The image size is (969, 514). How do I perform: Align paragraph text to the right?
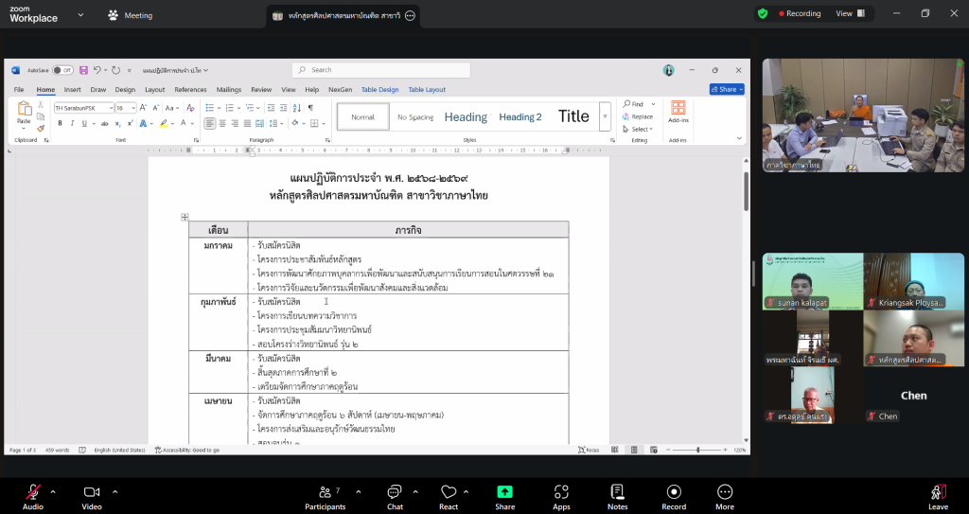point(235,124)
